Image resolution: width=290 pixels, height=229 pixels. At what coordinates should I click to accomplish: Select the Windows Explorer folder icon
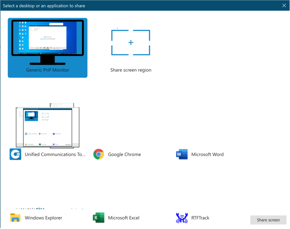tap(15, 218)
